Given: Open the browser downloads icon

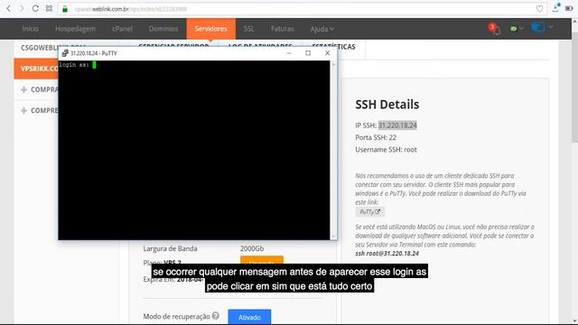Looking at the screenshot, I should pos(556,8).
